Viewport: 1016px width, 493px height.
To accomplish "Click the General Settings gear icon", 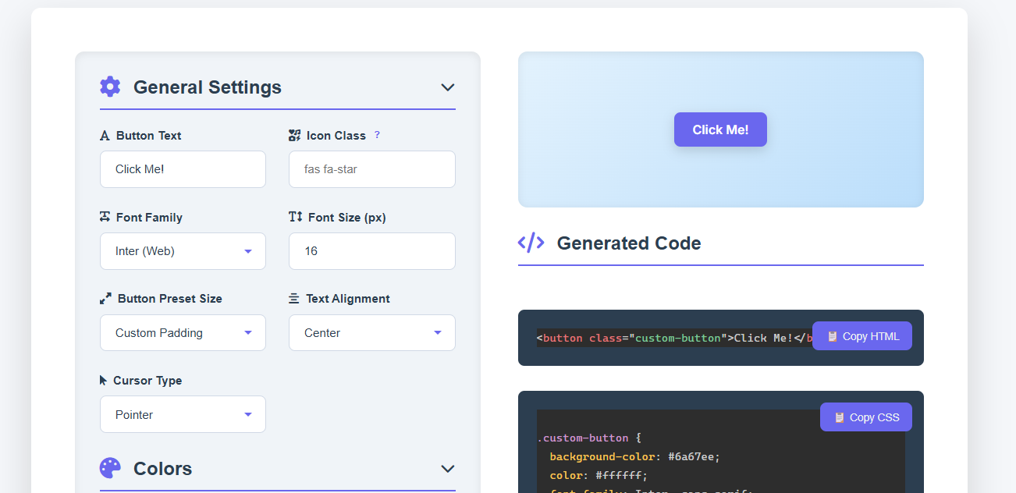I will pyautogui.click(x=110, y=87).
